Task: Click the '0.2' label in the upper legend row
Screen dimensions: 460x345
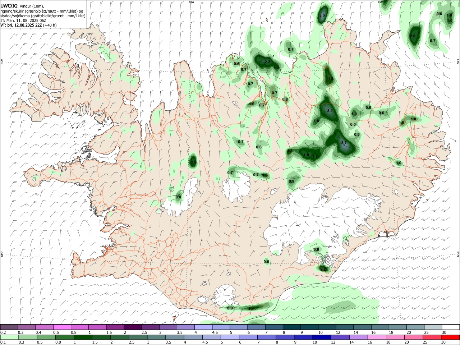Action: coord(3,332)
